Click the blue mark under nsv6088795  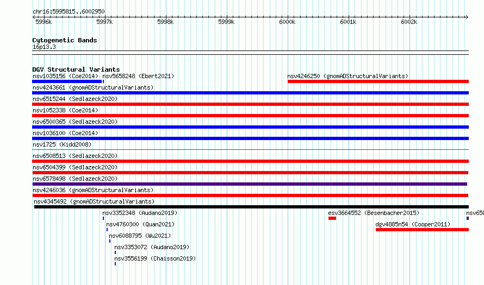[110, 241]
